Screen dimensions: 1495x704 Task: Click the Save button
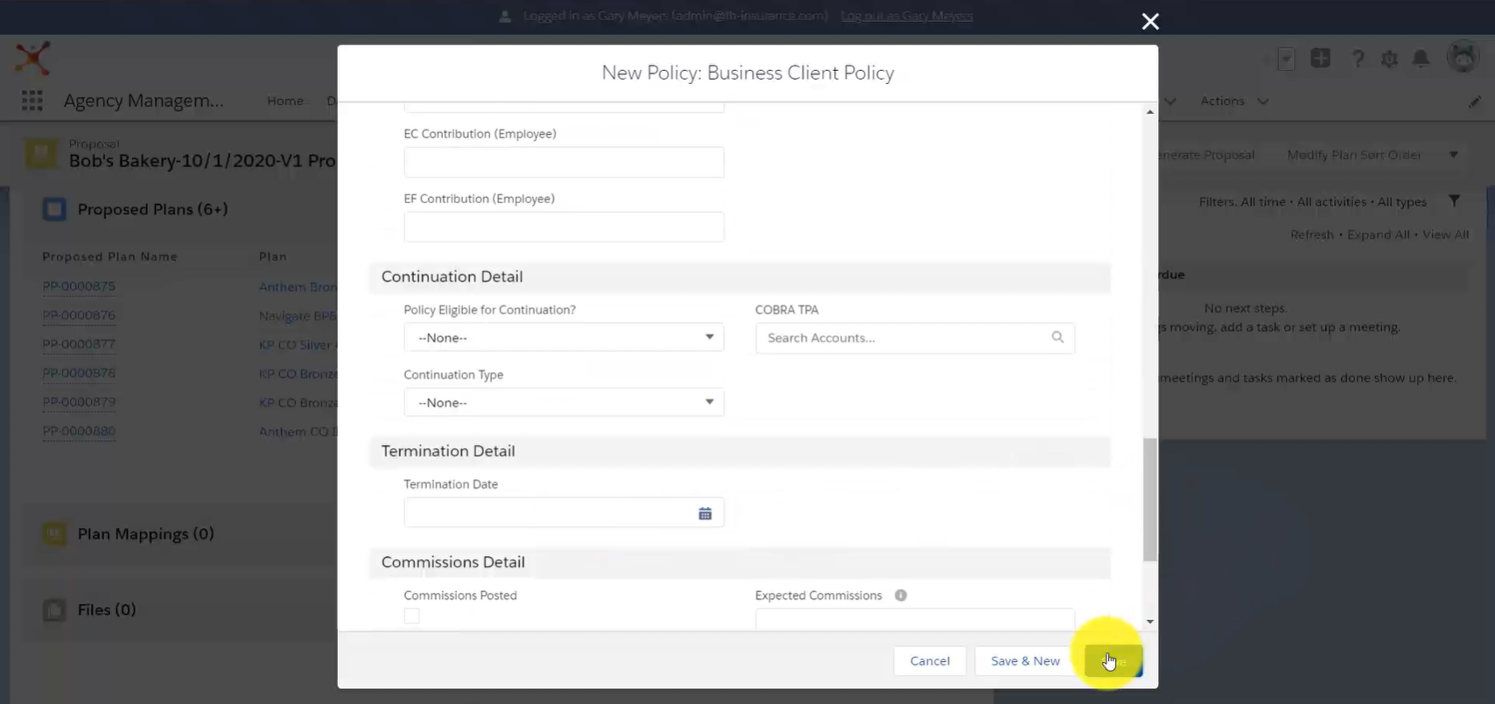tap(1113, 661)
